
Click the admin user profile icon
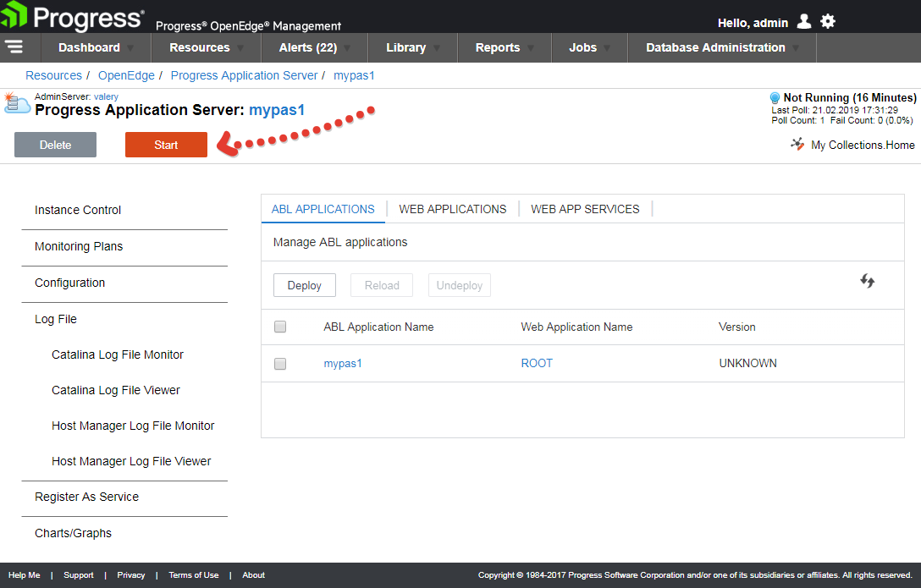tap(804, 22)
